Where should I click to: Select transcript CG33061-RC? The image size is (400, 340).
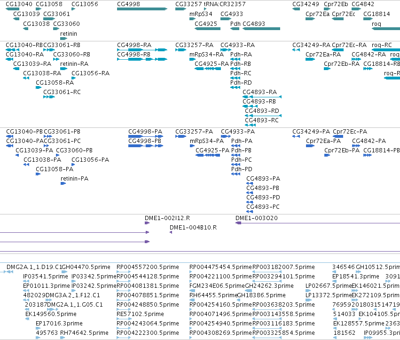(49, 97)
